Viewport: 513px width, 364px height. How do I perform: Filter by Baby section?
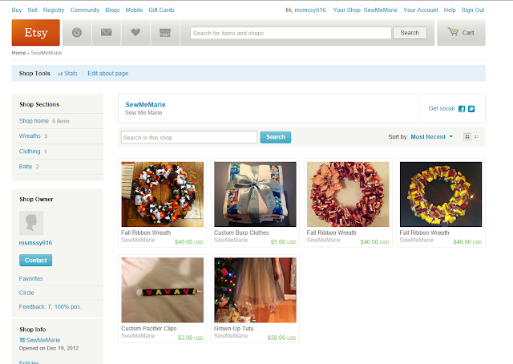pyautogui.click(x=26, y=166)
